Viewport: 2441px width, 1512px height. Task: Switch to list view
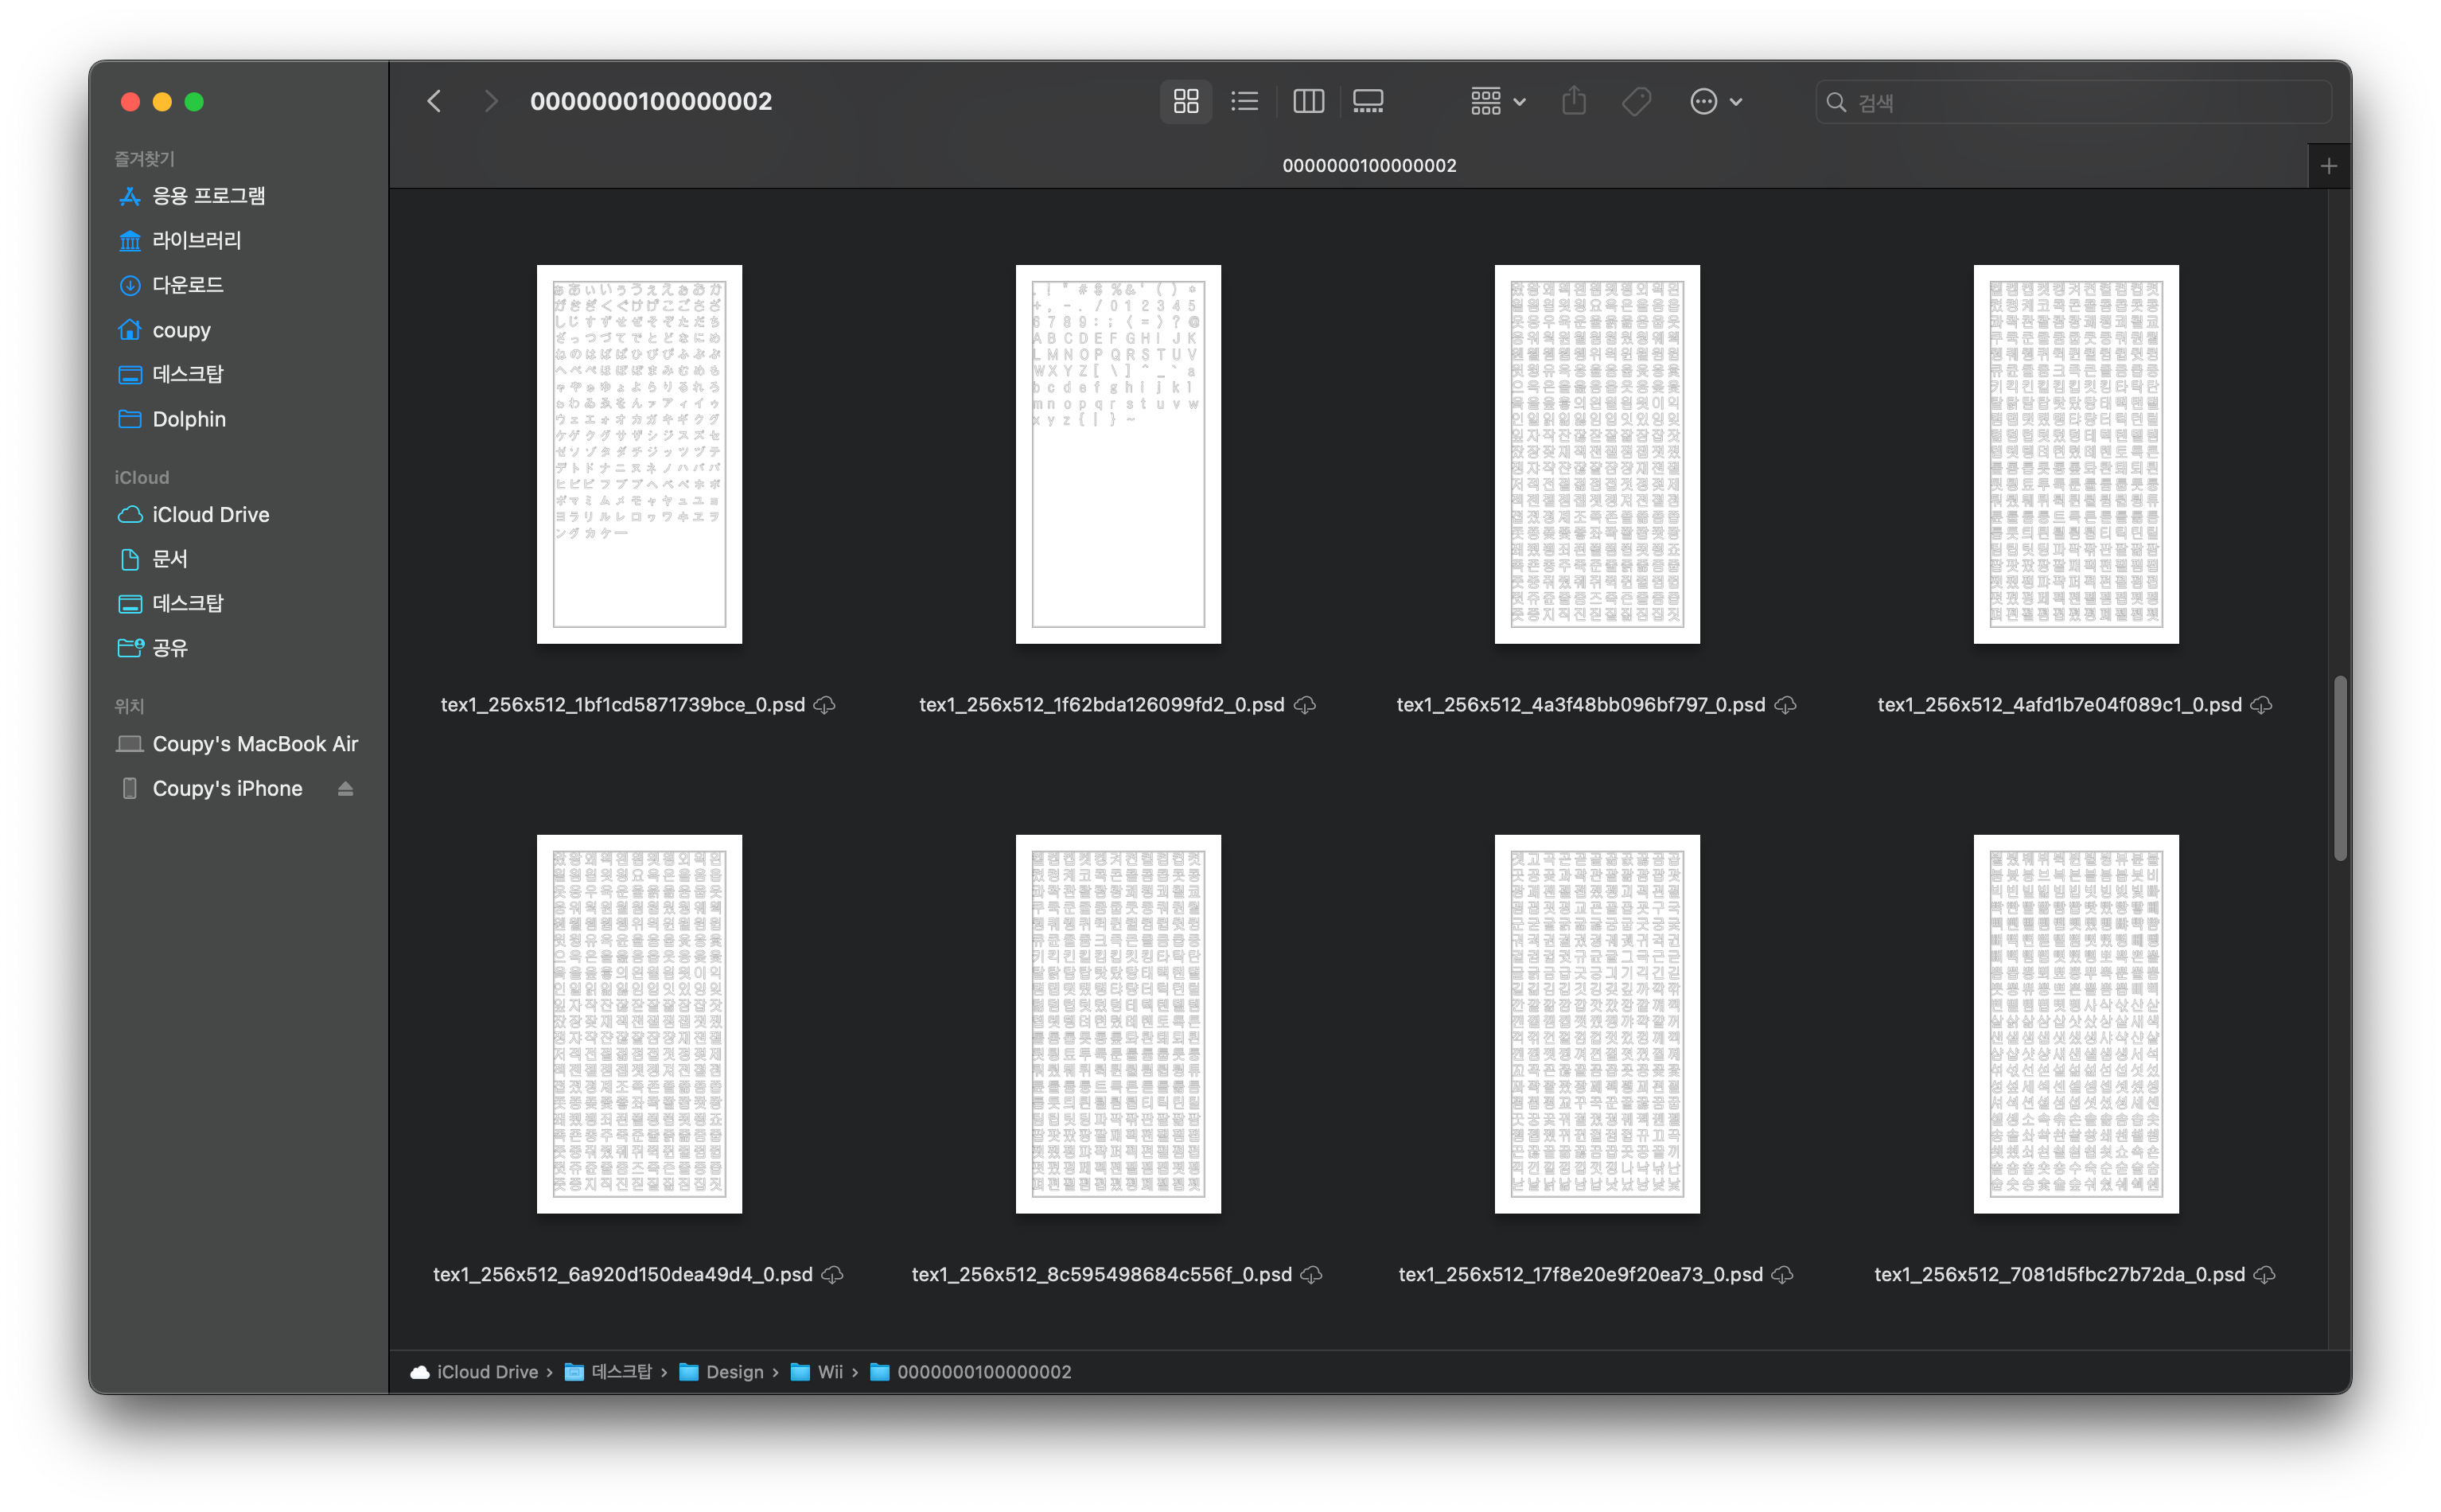pyautogui.click(x=1244, y=101)
